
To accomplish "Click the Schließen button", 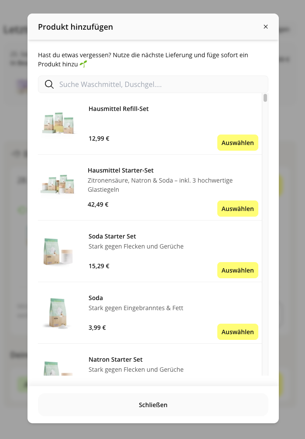I will point(153,405).
